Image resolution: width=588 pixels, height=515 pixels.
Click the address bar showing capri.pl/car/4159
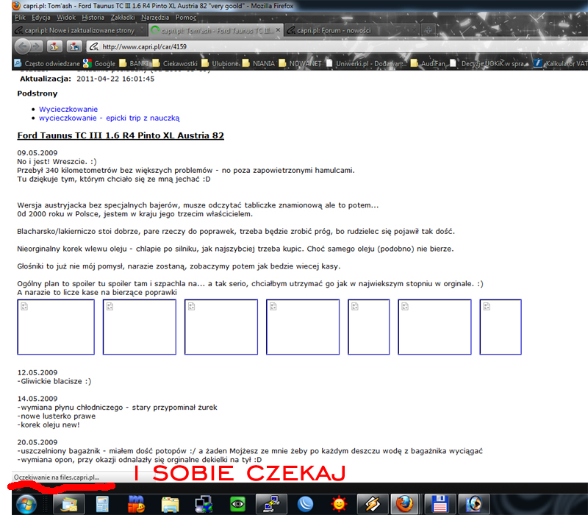(337, 46)
